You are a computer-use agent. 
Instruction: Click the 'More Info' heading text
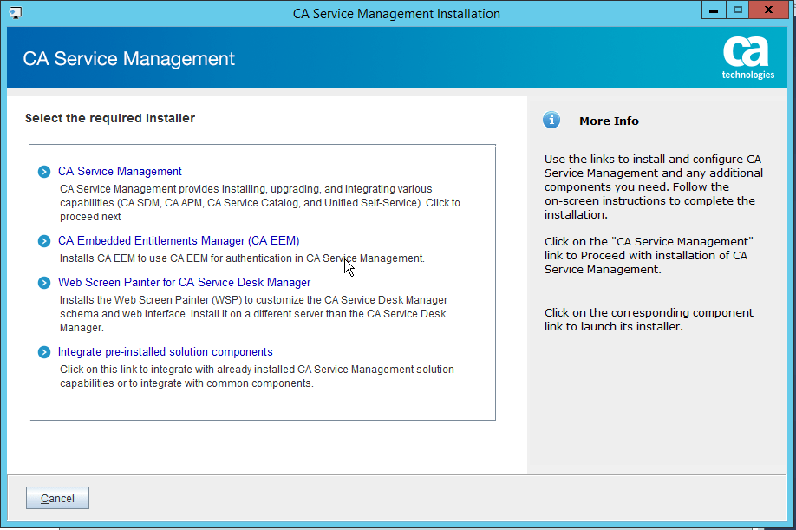pos(609,121)
